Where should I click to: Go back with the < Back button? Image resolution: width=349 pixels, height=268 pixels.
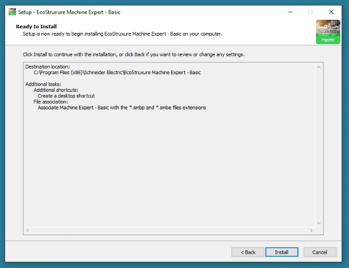[248, 252]
